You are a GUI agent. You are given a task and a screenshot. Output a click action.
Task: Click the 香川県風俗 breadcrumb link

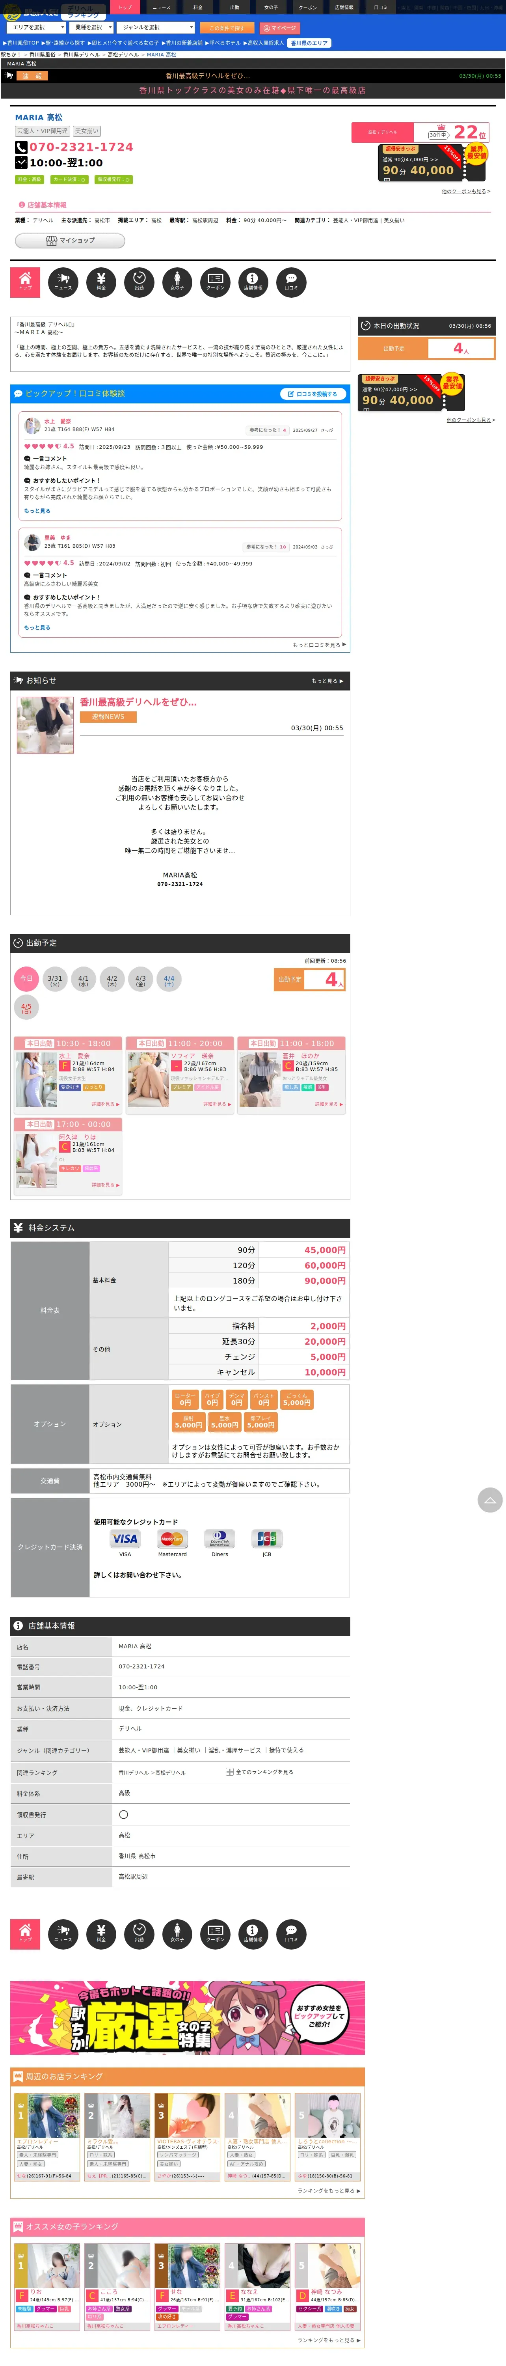pyautogui.click(x=42, y=55)
